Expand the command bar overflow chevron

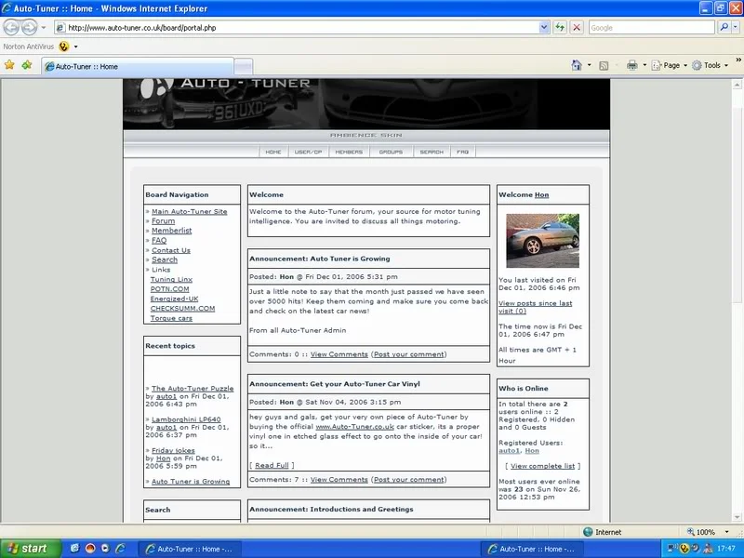tap(738, 60)
